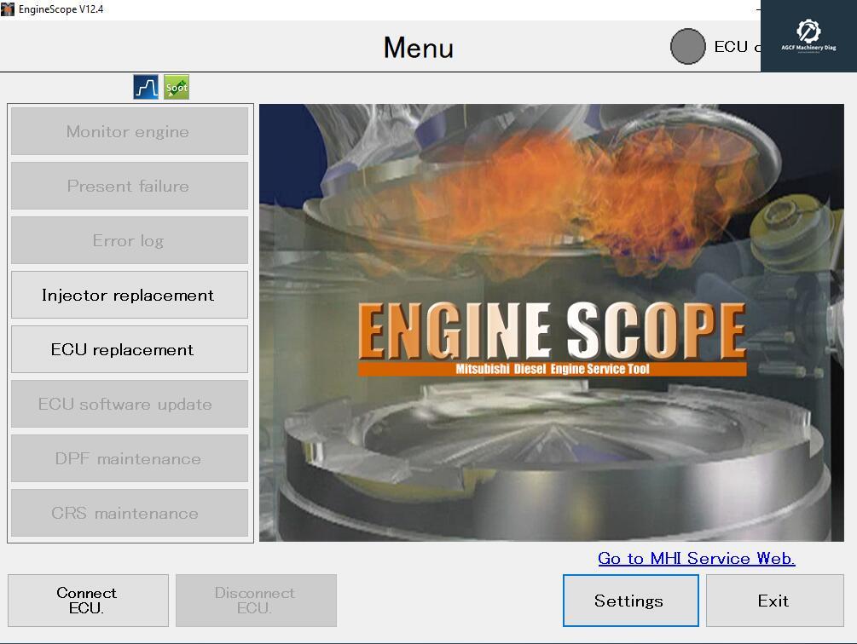Click Connect ECU

tap(86, 601)
